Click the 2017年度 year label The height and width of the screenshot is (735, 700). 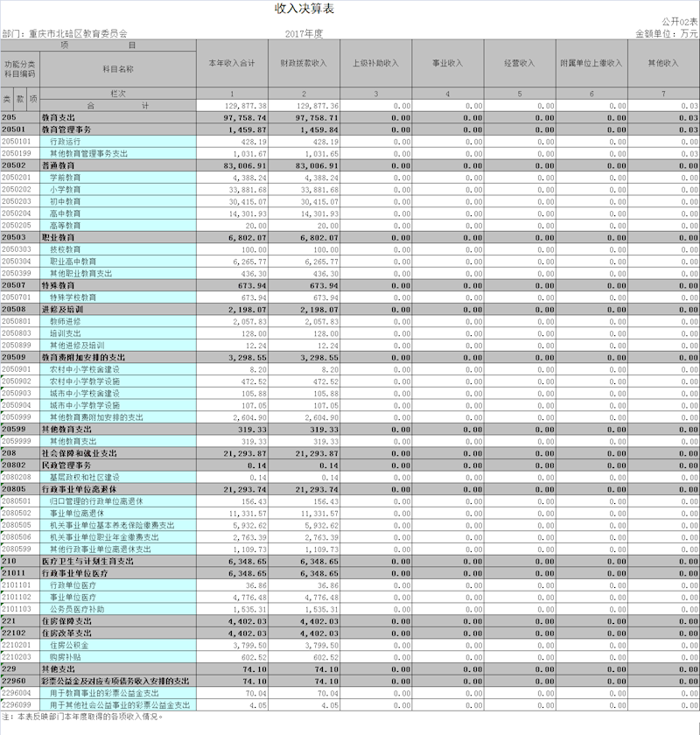304,34
